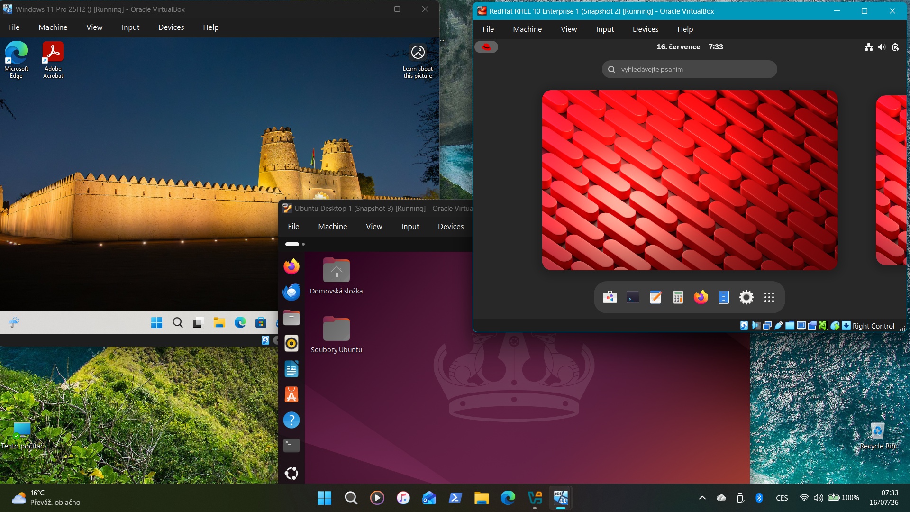This screenshot has height=512, width=910.
Task: Open host Recycle Bin desktop icon
Action: tap(878, 436)
